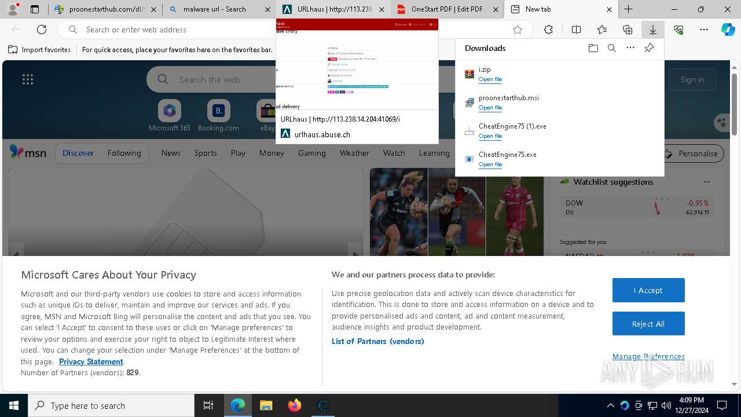Switch to malware url Search tab
The image size is (741, 417).
(219, 9)
